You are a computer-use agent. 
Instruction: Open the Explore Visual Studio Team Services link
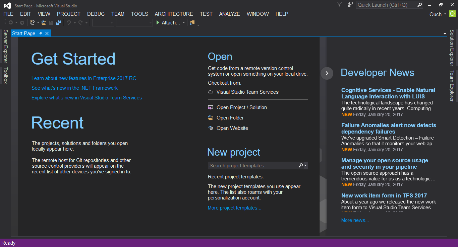[x=87, y=98]
